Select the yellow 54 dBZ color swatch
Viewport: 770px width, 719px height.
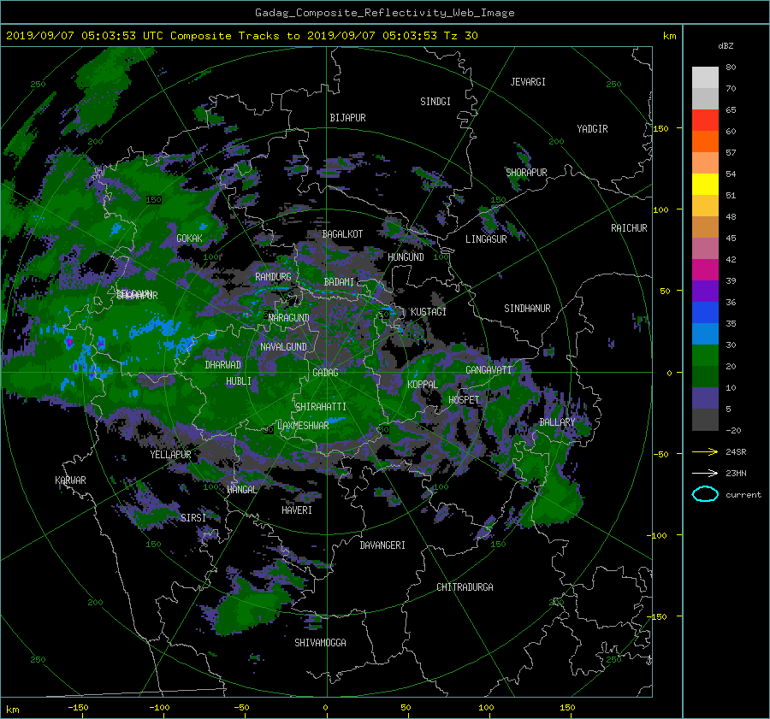pyautogui.click(x=705, y=184)
